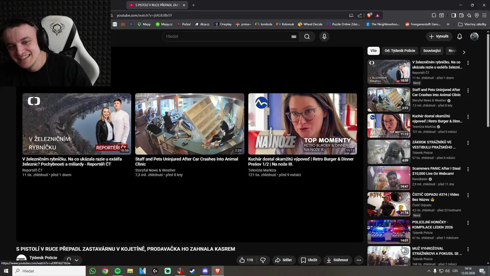
Task: Expand hidden bookmarks with double chevron
Action: click(x=448, y=24)
